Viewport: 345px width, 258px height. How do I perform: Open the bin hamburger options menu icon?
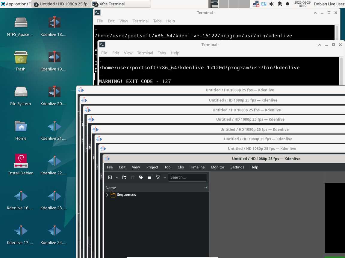pyautogui.click(x=149, y=177)
